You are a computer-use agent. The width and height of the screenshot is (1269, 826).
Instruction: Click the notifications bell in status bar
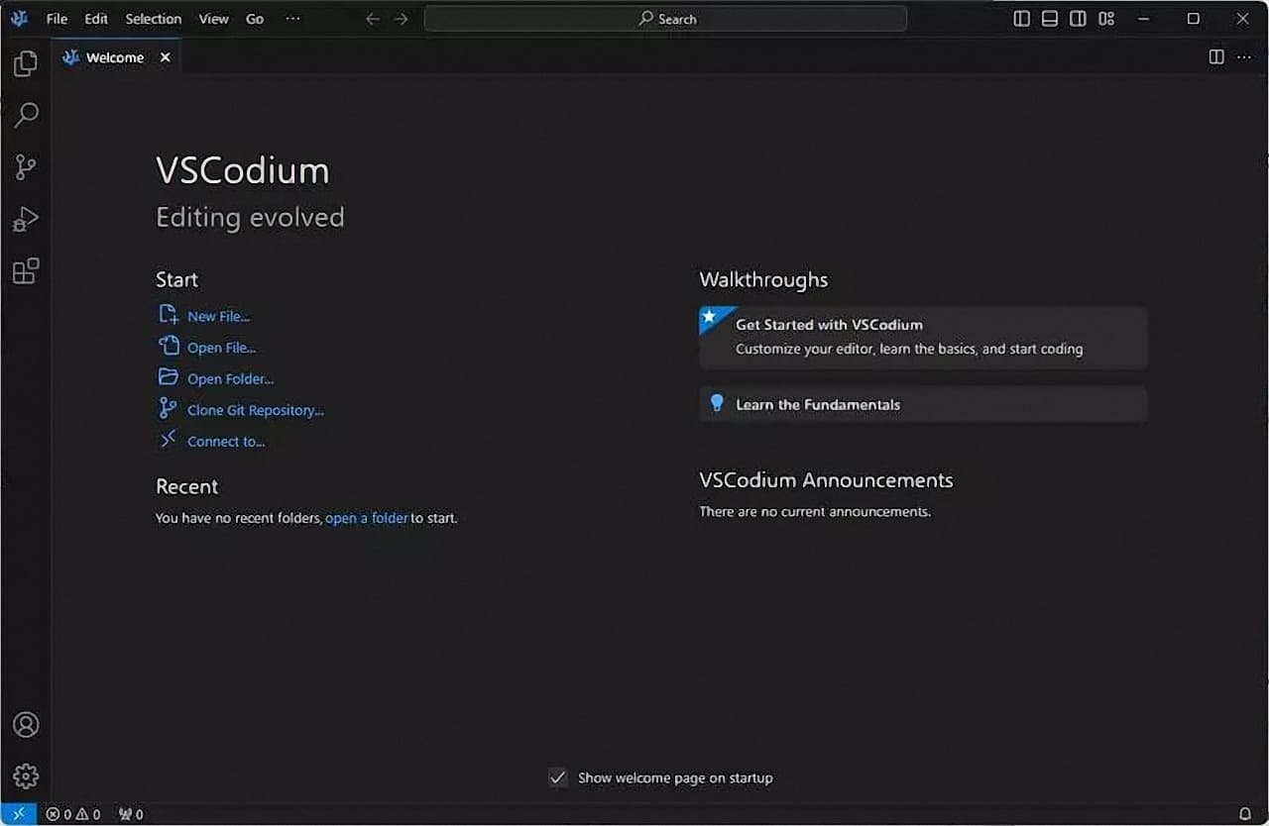pyautogui.click(x=1245, y=814)
